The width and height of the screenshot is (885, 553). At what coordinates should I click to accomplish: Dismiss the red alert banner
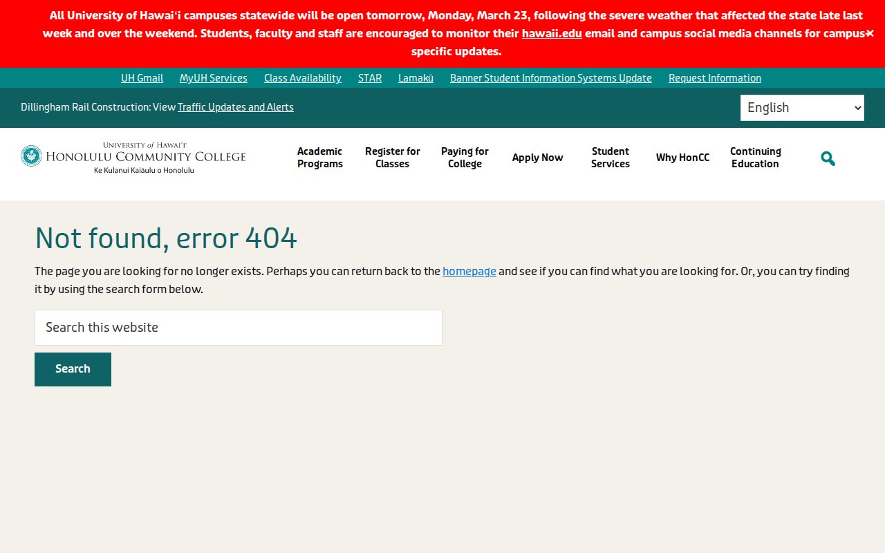point(870,33)
